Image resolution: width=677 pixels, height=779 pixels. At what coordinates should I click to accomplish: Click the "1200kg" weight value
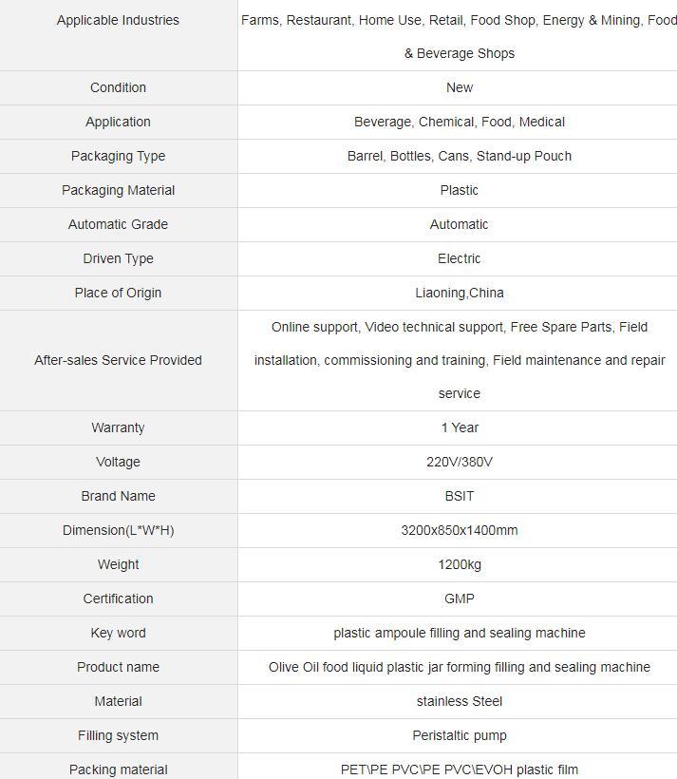[459, 564]
